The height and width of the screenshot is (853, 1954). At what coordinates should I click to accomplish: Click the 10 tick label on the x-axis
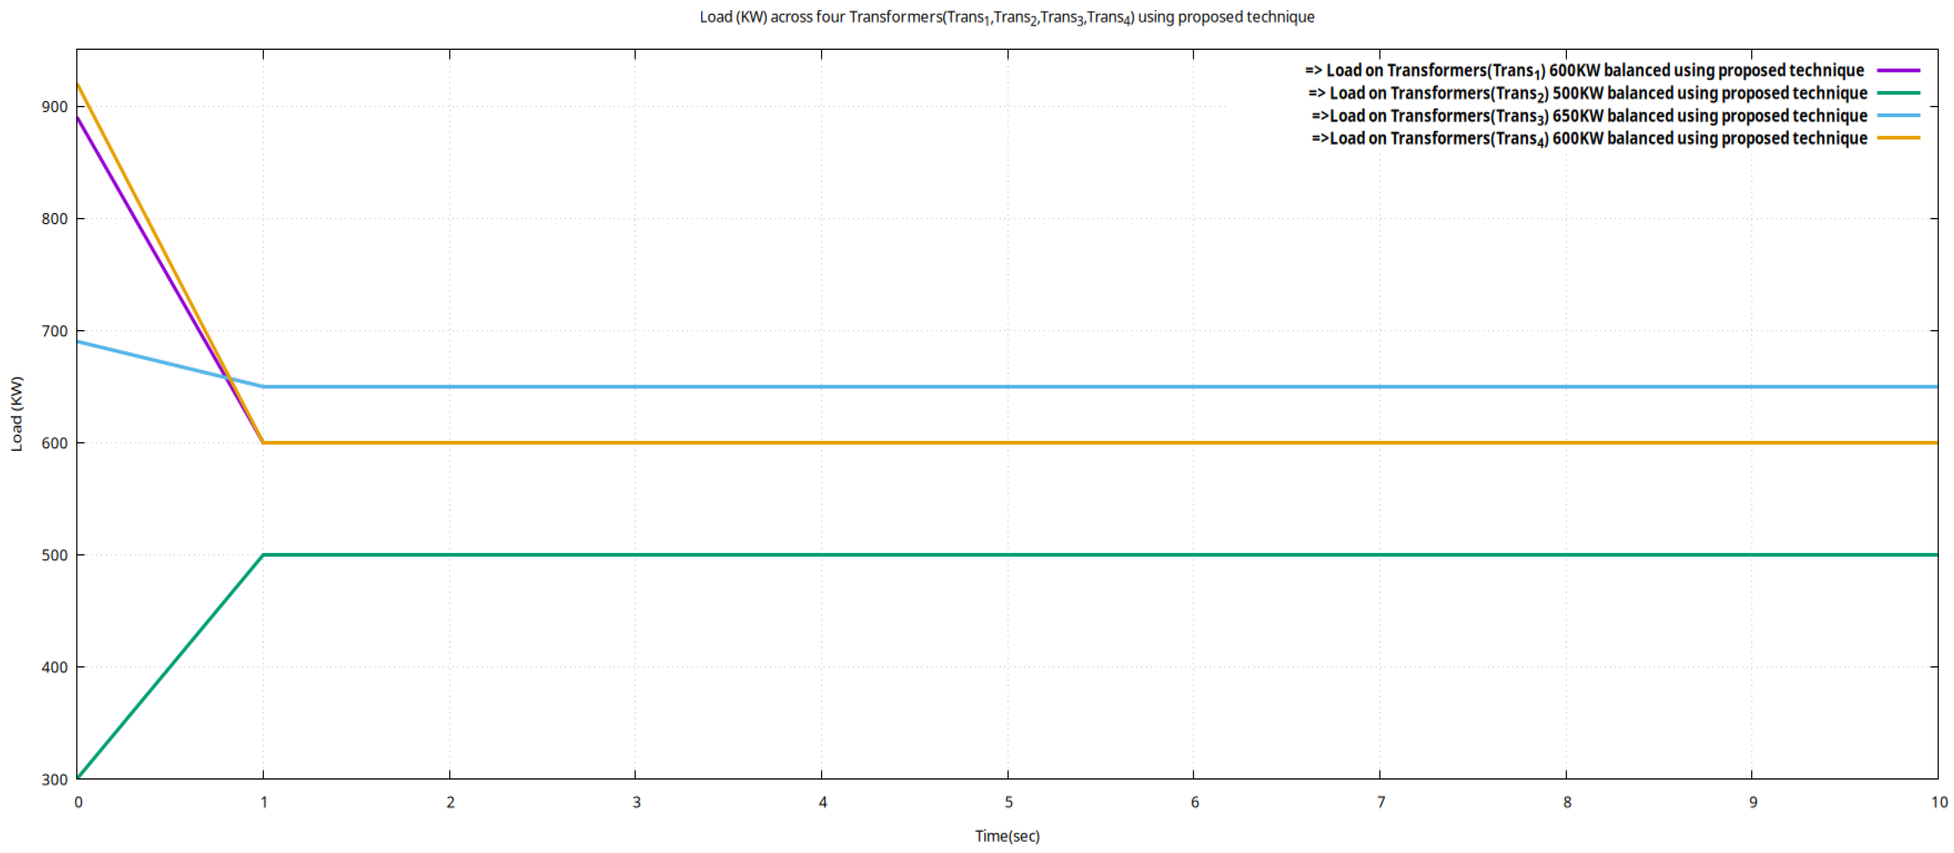click(x=1939, y=802)
